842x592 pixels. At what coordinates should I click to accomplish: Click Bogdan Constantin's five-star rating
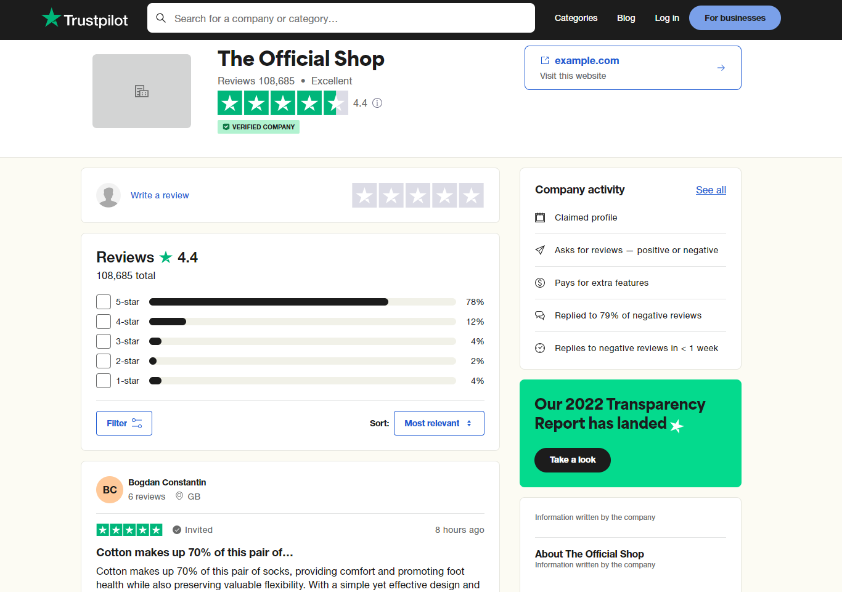click(x=129, y=530)
